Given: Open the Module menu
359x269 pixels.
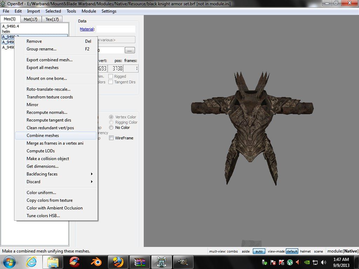Looking at the screenshot, I should (x=89, y=11).
